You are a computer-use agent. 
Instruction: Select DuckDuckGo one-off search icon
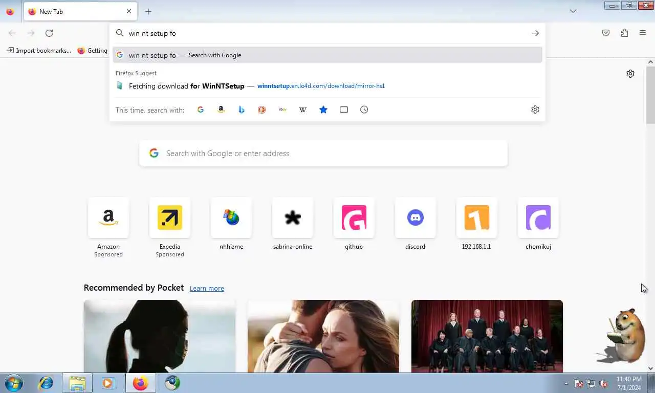[x=262, y=110]
